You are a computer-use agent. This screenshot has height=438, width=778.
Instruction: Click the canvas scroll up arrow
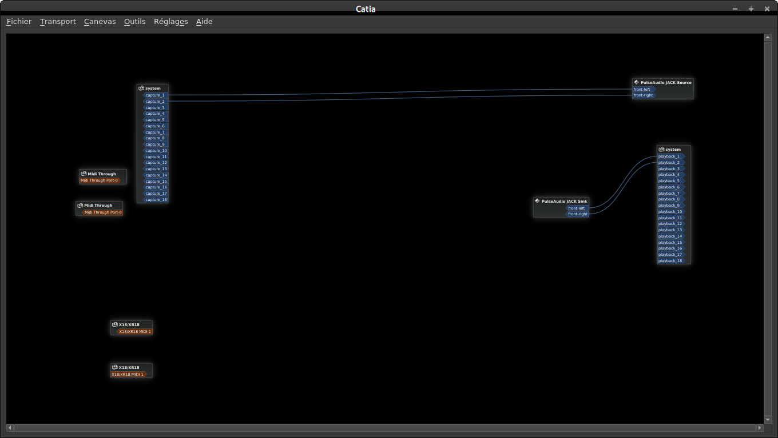pos(768,38)
